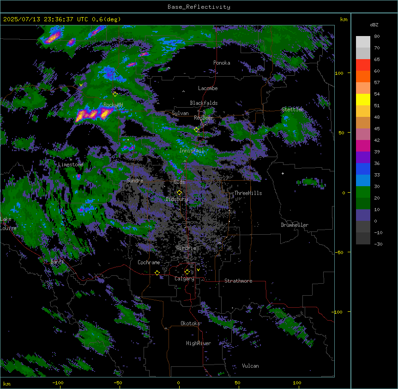The image size is (398, 389).
Task: Click the RockyMH label
Action: [113, 105]
